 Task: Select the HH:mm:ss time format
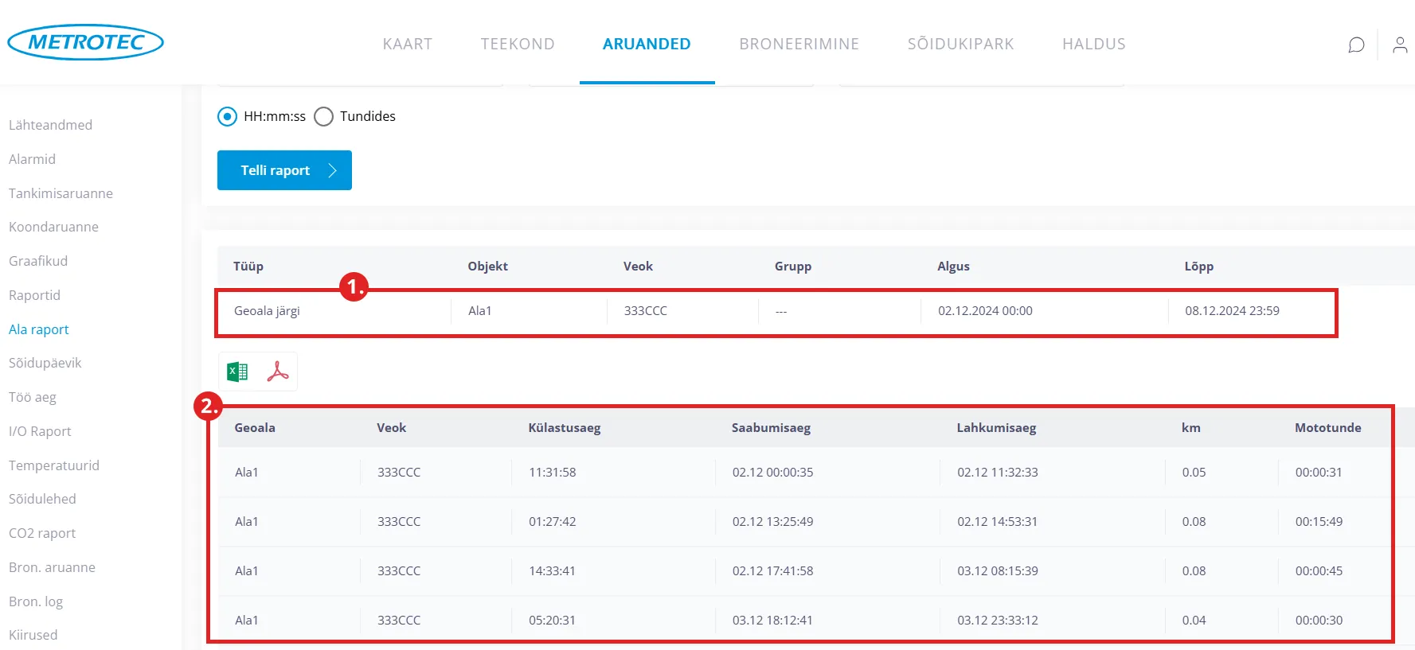click(x=228, y=117)
